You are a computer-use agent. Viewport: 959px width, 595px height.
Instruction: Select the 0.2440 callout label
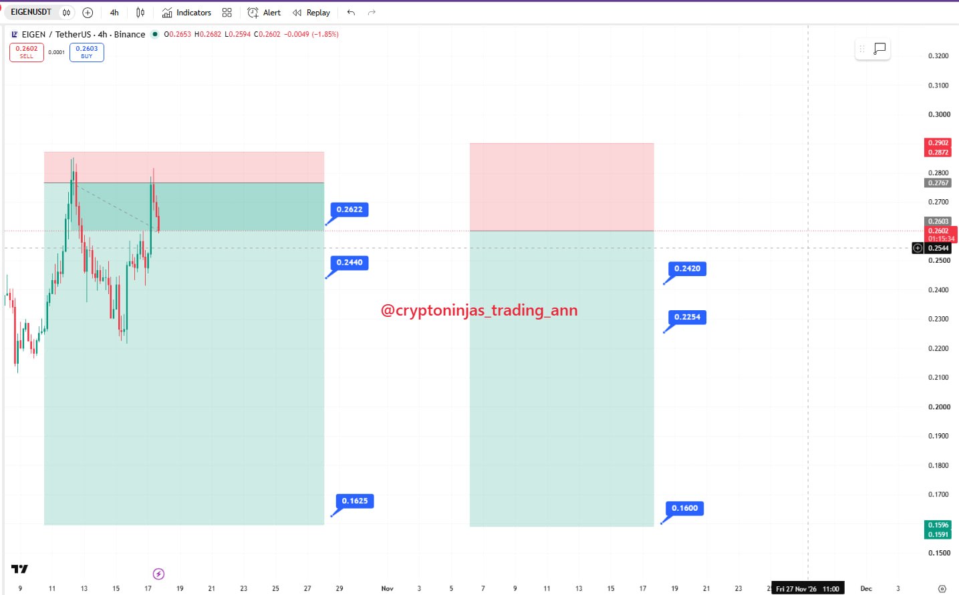350,262
